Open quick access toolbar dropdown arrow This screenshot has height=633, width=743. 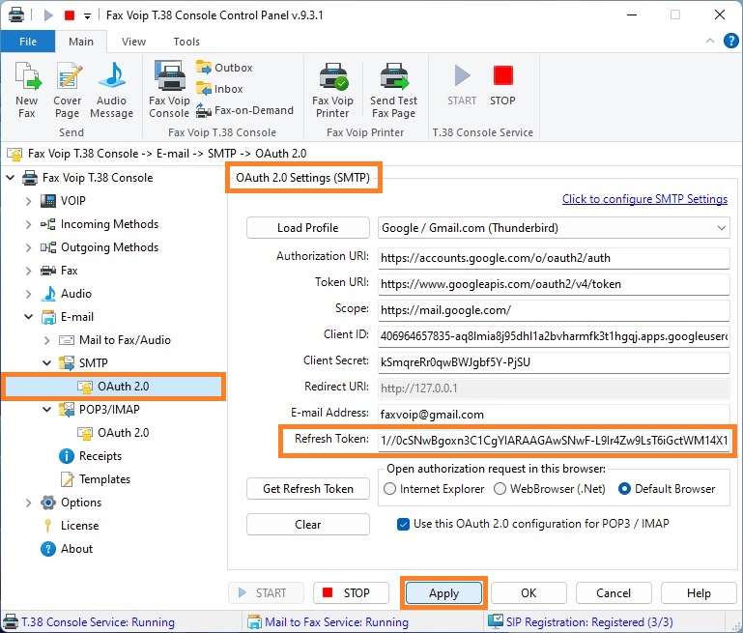(x=87, y=16)
